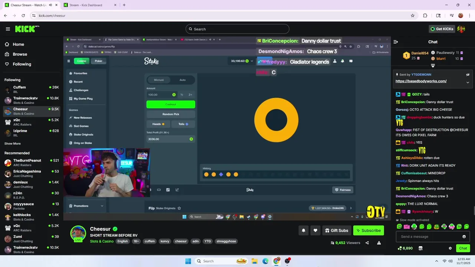Bookmark this page with the star icon
Screen dimensions: 475x267
412,16
